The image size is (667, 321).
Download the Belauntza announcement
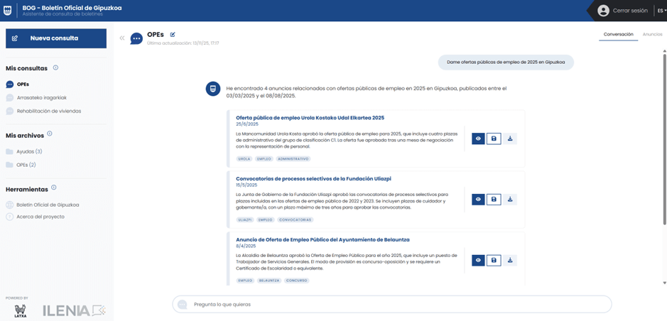pos(510,261)
